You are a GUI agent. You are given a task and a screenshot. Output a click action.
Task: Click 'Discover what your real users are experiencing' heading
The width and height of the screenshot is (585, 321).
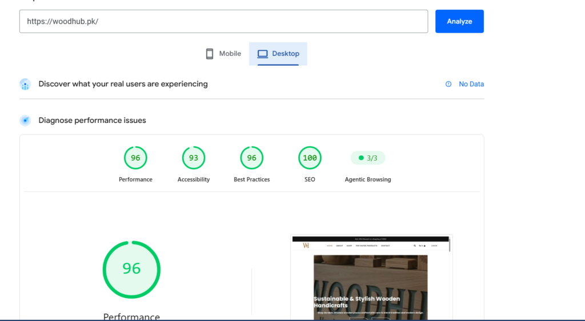pyautogui.click(x=123, y=84)
